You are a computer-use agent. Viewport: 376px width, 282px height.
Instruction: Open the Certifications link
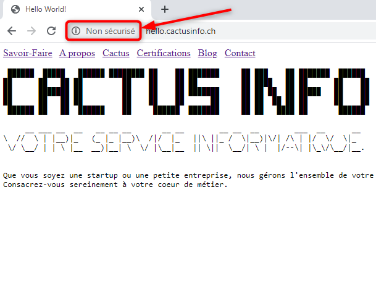(x=164, y=53)
